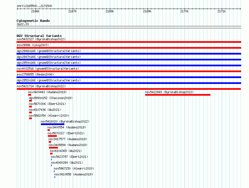Click nsv6107436 (Wu2021) label

tap(45, 110)
